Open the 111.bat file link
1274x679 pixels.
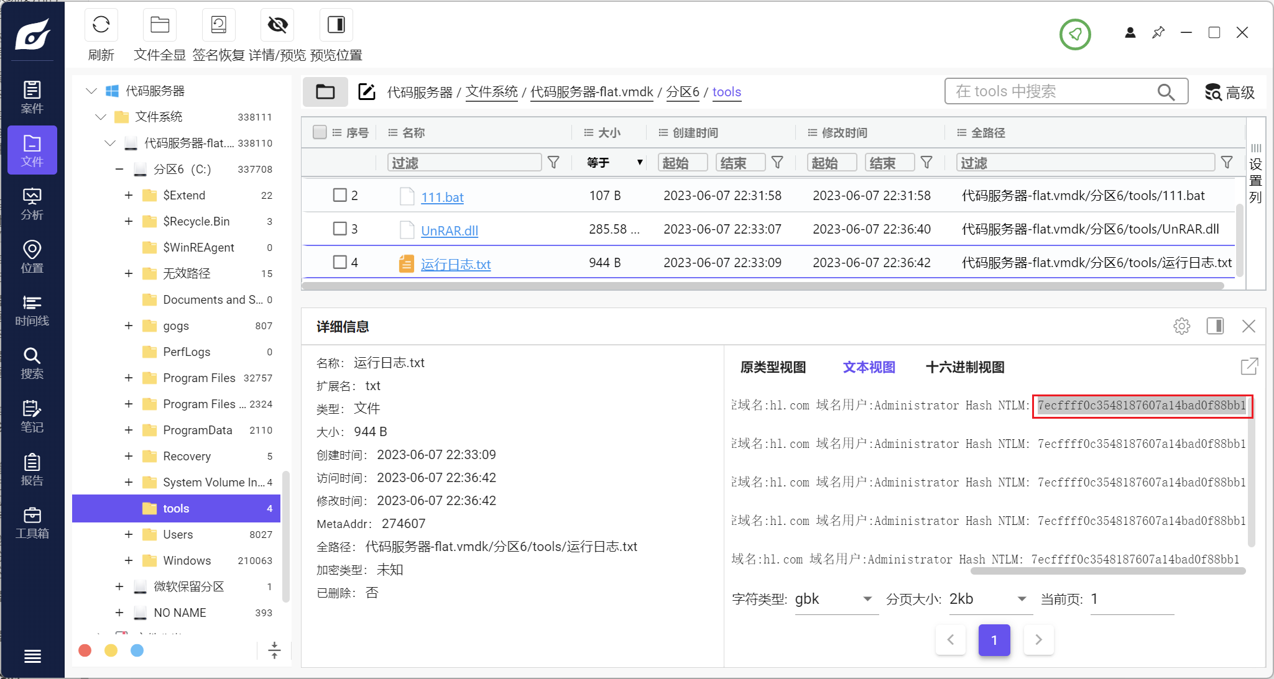(x=442, y=197)
